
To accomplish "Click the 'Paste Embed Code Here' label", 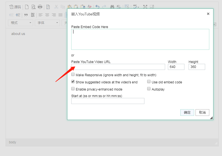I will (90, 27).
